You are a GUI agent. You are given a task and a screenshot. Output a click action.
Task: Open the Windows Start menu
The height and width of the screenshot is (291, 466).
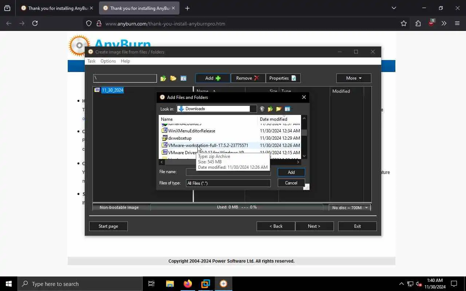pyautogui.click(x=9, y=284)
